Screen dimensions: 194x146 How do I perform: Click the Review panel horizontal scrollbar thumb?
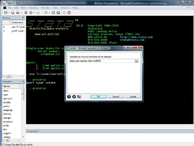click(x=9, y=76)
